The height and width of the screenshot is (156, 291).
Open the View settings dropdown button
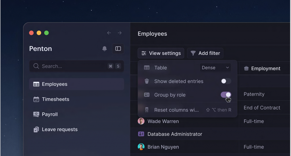161,53
